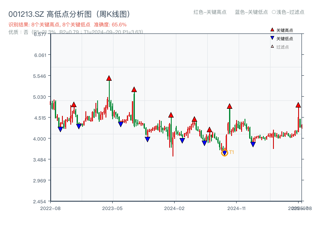Click the greyed 过滤点 legend text
335x251 pixels.
coord(282,47)
